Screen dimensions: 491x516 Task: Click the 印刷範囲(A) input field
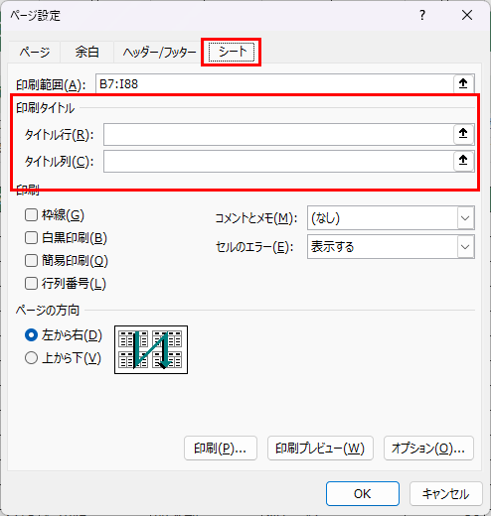point(274,83)
